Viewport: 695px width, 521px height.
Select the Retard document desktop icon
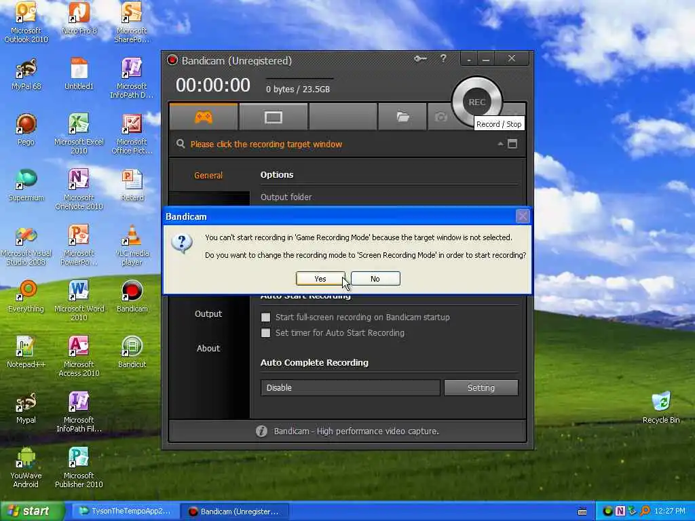tap(132, 185)
